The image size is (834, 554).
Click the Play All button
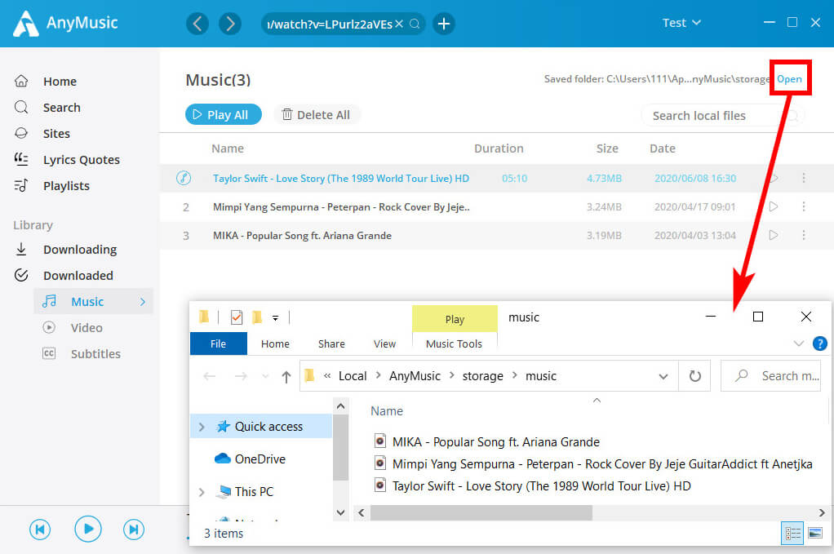pyautogui.click(x=224, y=114)
